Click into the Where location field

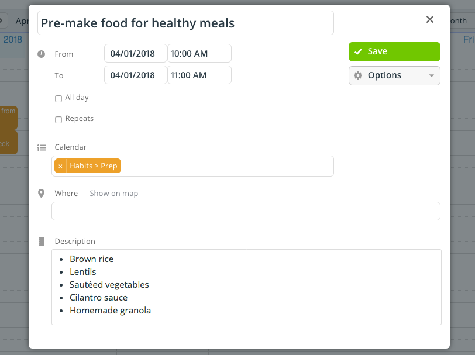pyautogui.click(x=246, y=211)
